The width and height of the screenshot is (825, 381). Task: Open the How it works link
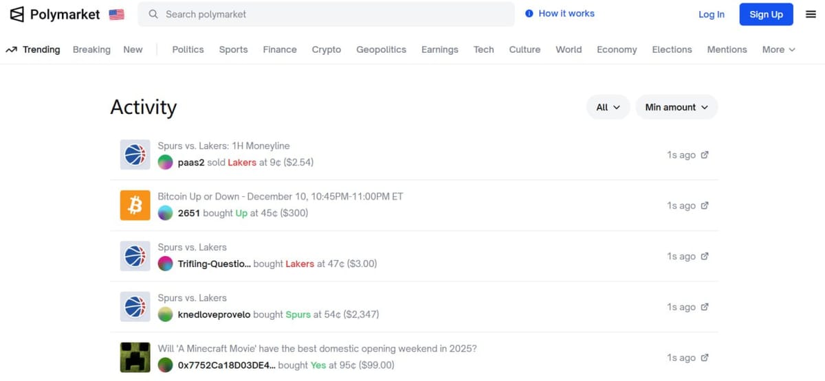coord(560,14)
